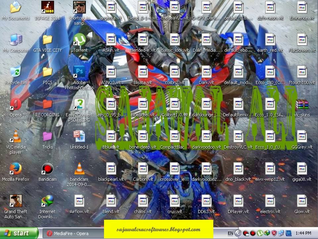Screen dimensions: 318x239
Task: Select the GGGrey.vlt file
Action: [x=302, y=136]
